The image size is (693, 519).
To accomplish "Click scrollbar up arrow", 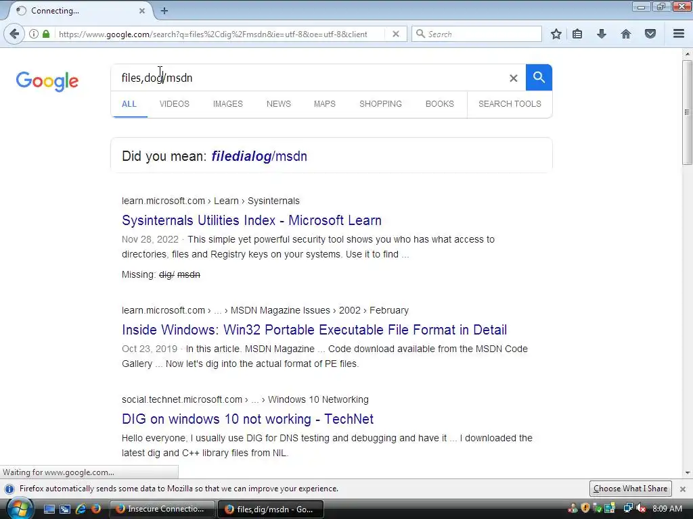I will click(687, 54).
